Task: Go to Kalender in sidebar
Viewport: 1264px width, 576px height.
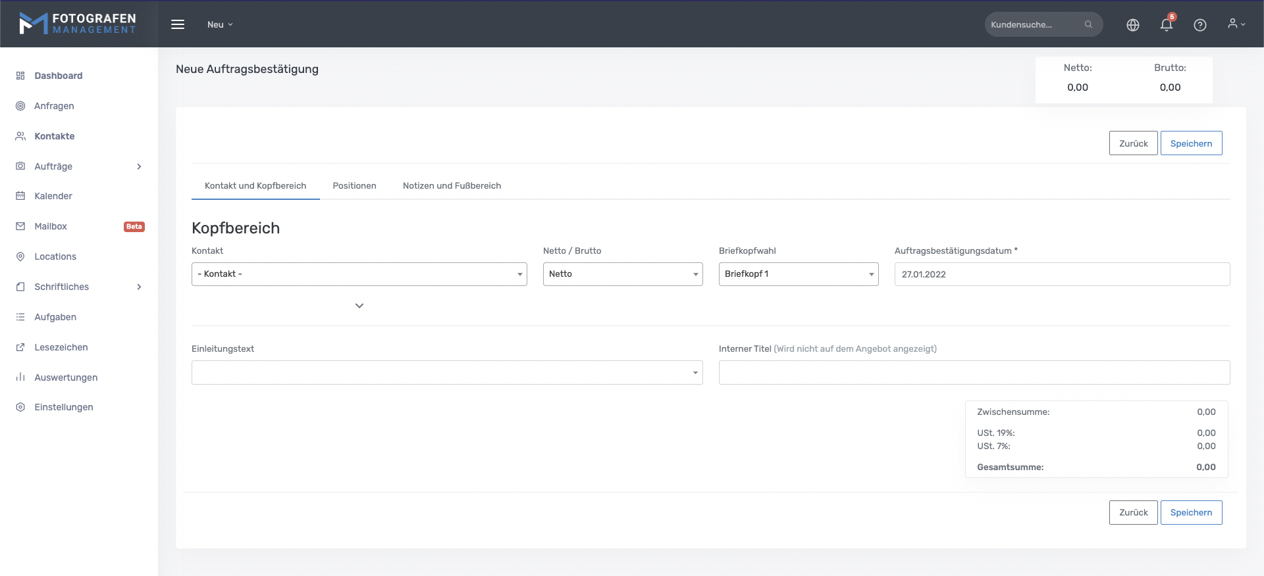Action: 53,196
